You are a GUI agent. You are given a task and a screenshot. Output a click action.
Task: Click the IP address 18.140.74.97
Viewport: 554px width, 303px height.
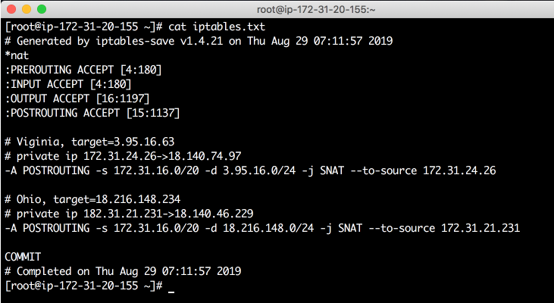208,156
